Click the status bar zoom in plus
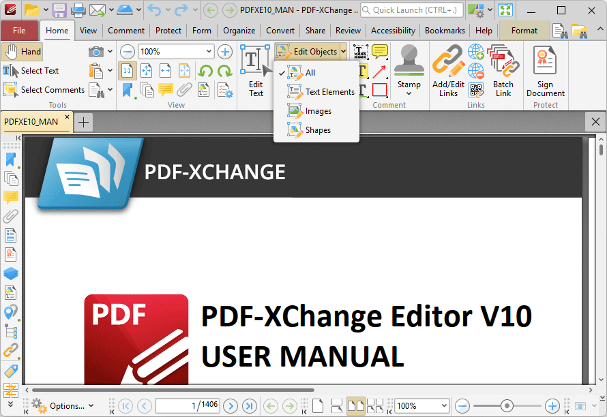Viewport: 607px width, 417px height. [552, 406]
